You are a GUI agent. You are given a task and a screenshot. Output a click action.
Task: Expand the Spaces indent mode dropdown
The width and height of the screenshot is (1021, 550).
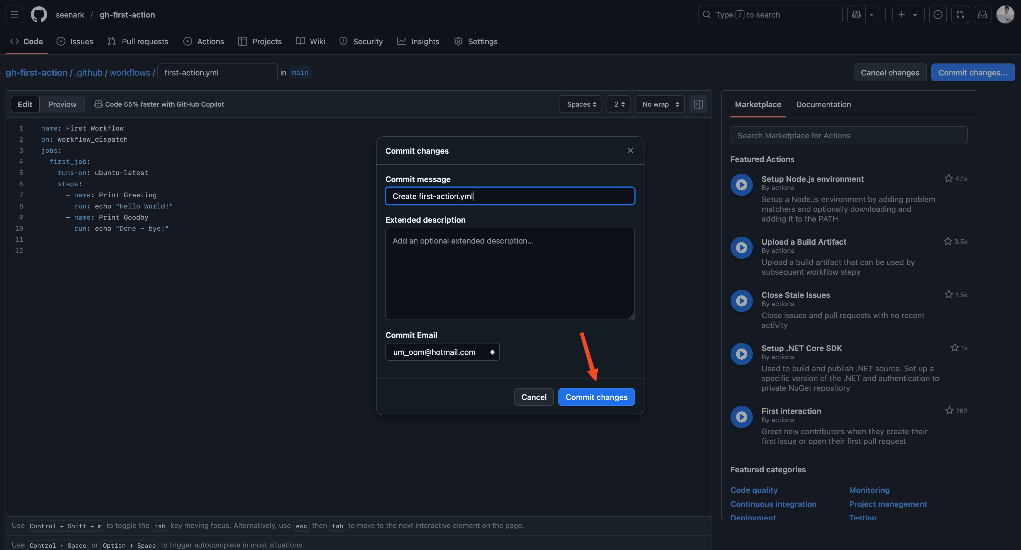[x=581, y=104]
